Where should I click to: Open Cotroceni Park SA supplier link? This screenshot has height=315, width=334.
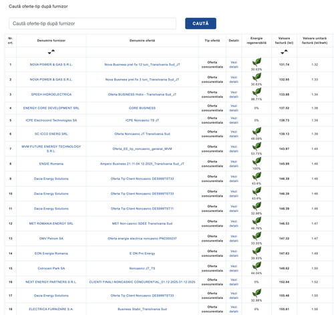click(51, 268)
